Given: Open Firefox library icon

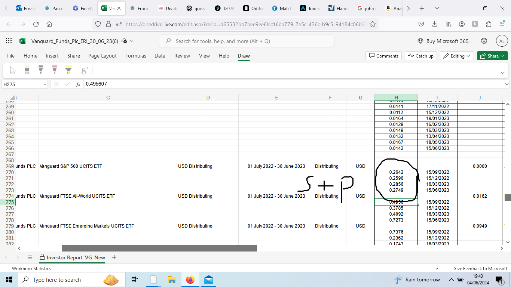Looking at the screenshot, I should click(x=448, y=24).
